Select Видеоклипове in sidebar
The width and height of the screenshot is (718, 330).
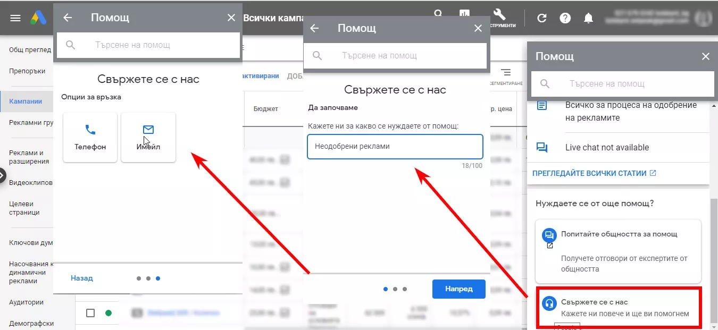[31, 183]
